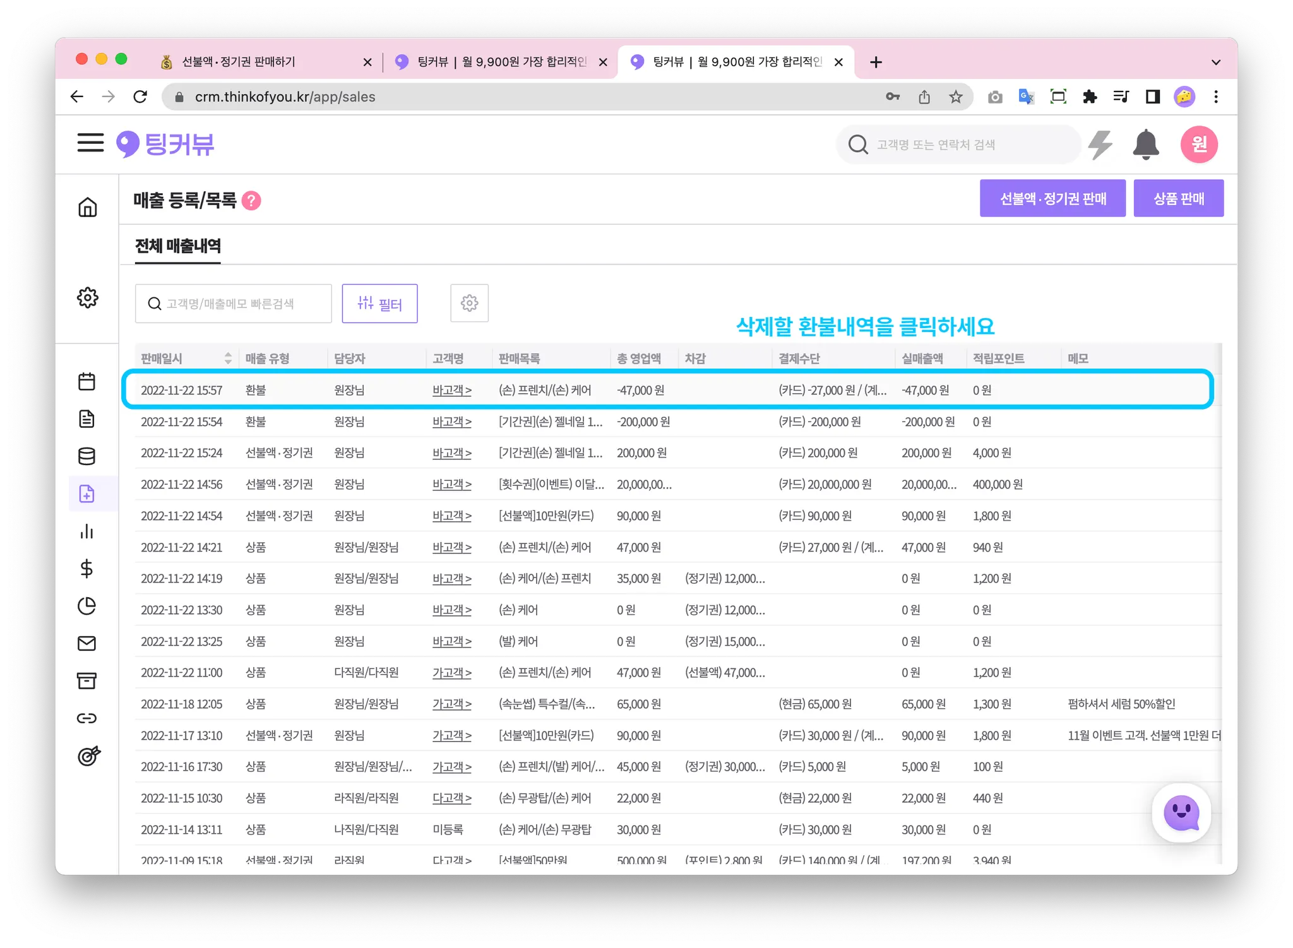
Task: Select the 전체 매출내역 tab
Action: point(178,246)
